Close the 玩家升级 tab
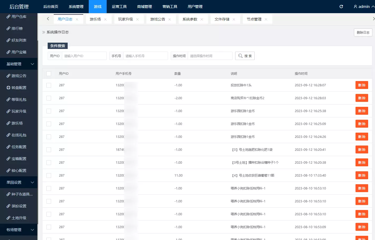The height and width of the screenshot is (240, 375). (x=137, y=19)
